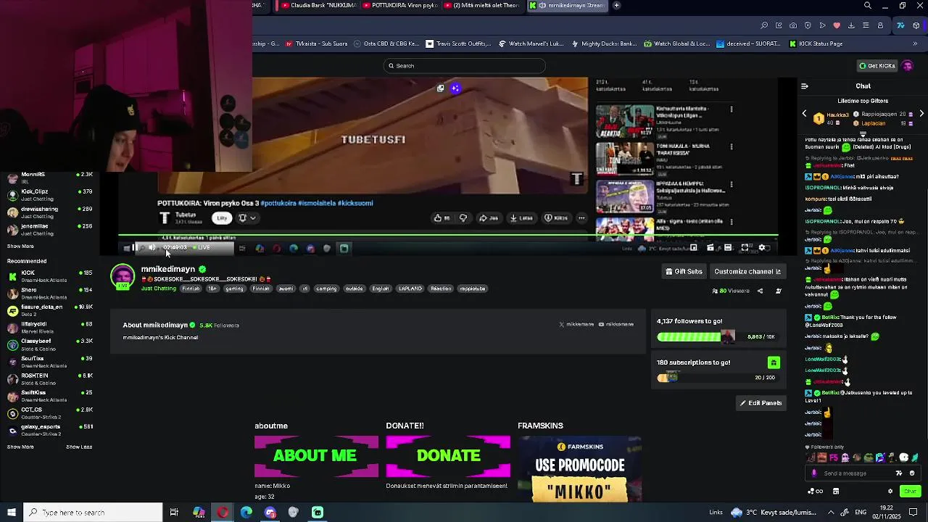
Task: Open the ABOUT ME panel image
Action: (x=316, y=456)
